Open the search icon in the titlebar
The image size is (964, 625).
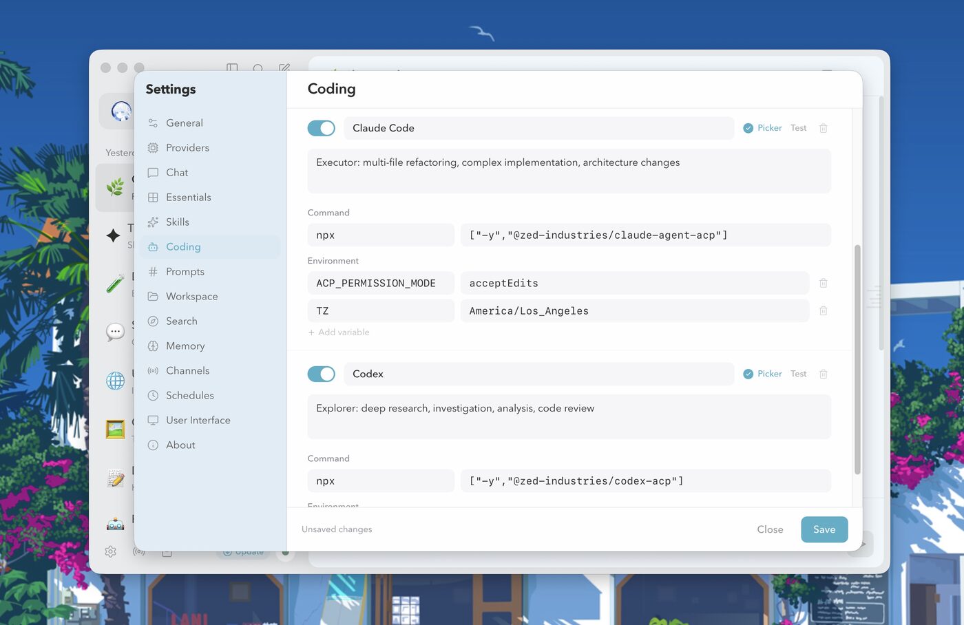click(x=258, y=69)
